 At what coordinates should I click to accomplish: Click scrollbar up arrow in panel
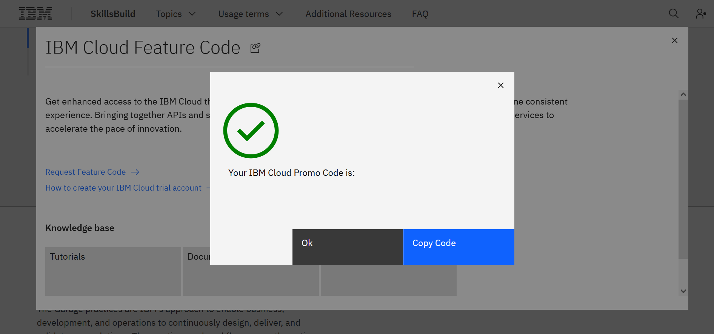[x=683, y=95]
